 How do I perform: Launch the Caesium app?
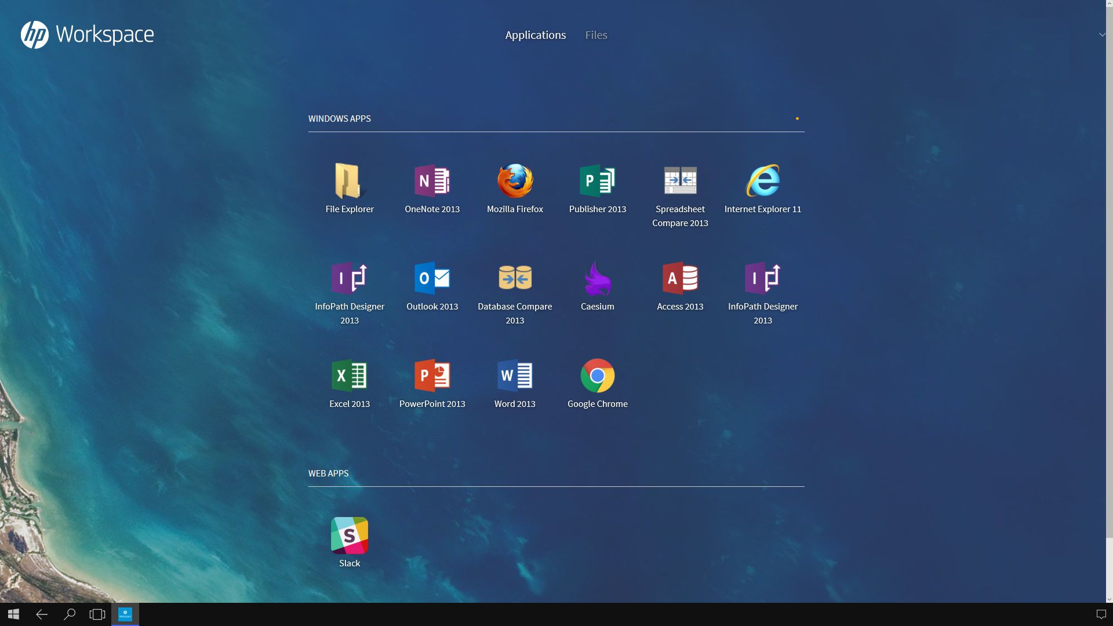[x=597, y=286]
